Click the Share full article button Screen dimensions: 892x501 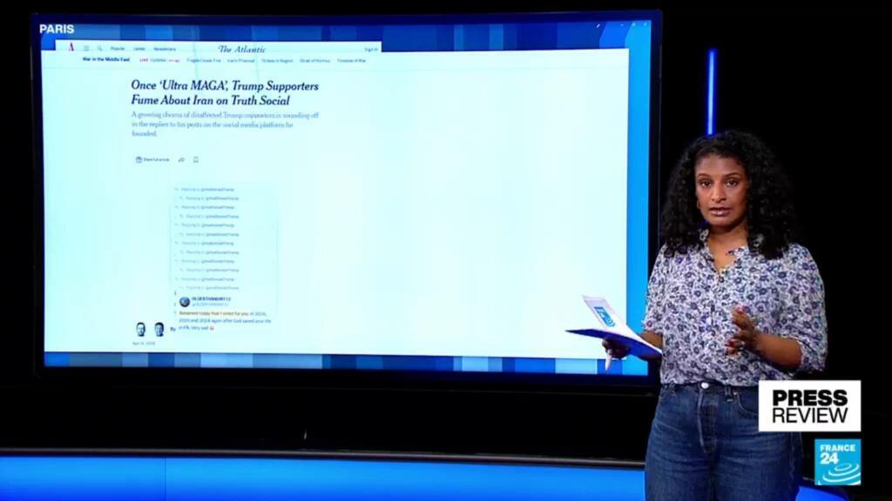[152, 160]
